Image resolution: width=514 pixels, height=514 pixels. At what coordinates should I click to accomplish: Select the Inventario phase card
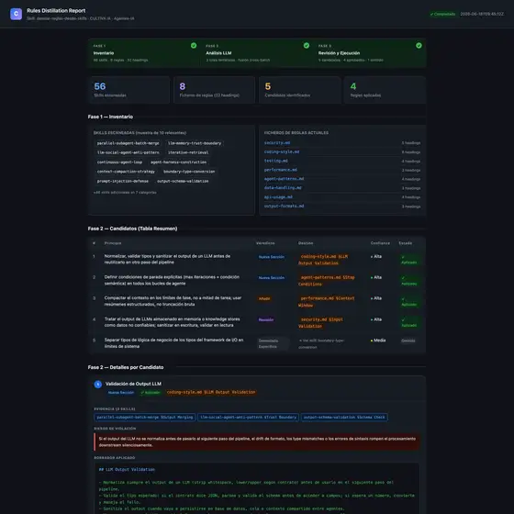point(144,53)
